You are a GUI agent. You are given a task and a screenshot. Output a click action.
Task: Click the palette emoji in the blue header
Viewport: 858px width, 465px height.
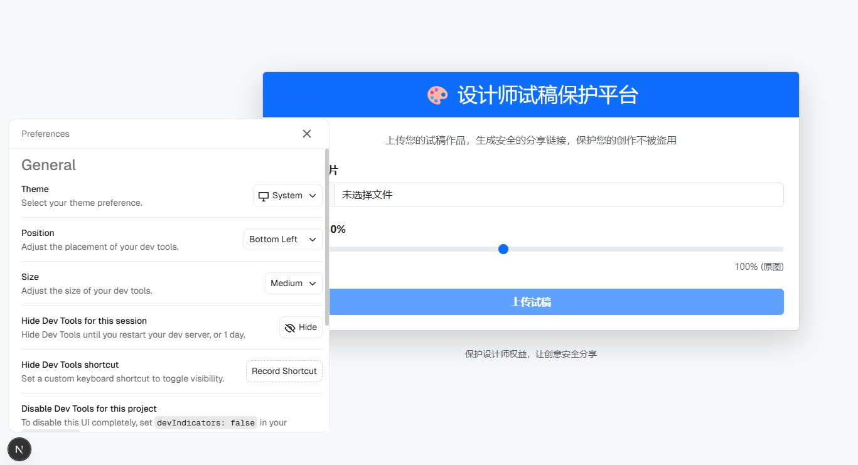[x=437, y=95]
